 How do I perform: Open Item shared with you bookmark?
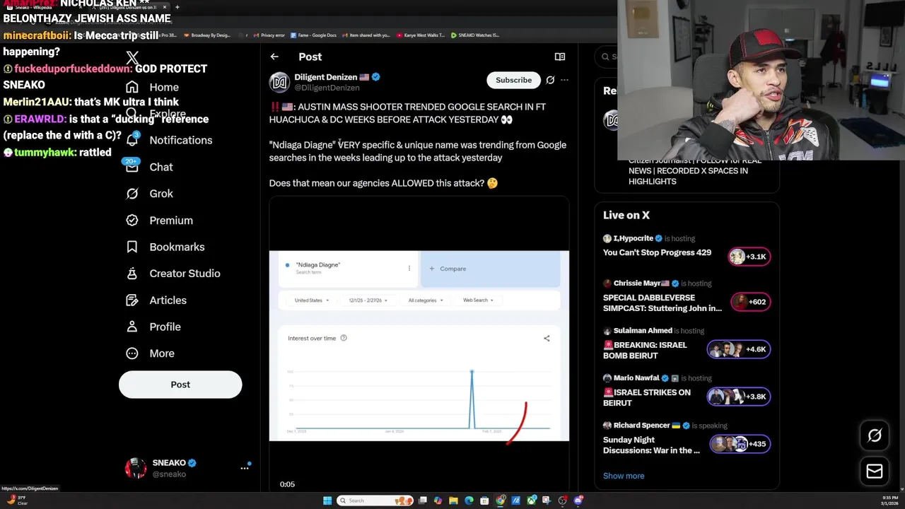(x=366, y=35)
